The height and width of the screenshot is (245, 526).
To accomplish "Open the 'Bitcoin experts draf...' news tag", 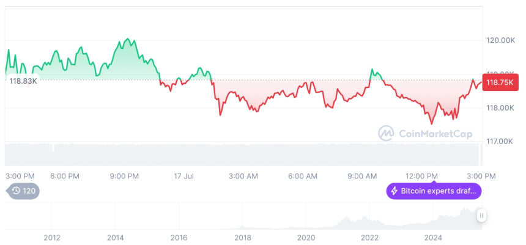I will click(x=434, y=191).
